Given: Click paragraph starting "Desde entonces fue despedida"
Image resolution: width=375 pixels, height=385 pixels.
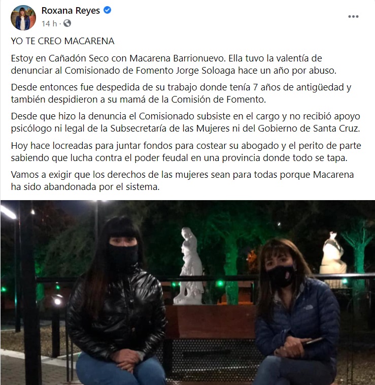Looking at the screenshot, I should (x=181, y=93).
